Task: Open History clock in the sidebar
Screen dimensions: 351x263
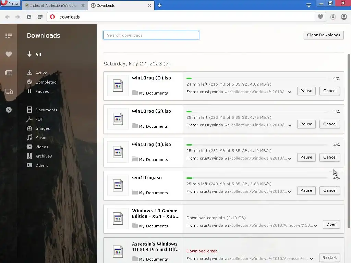Action: click(x=9, y=110)
